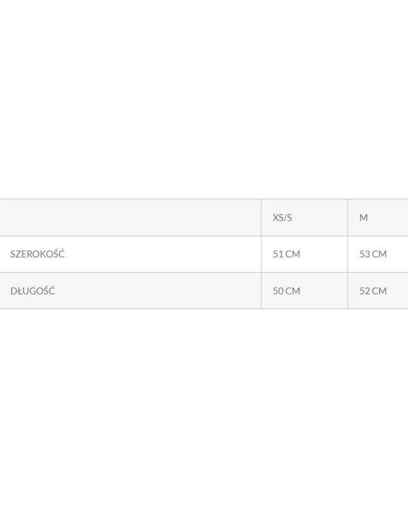Click the 51 CM width value
408x507 pixels.
coord(286,254)
